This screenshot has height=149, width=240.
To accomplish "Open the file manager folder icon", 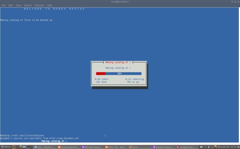I will (x=14, y=147).
